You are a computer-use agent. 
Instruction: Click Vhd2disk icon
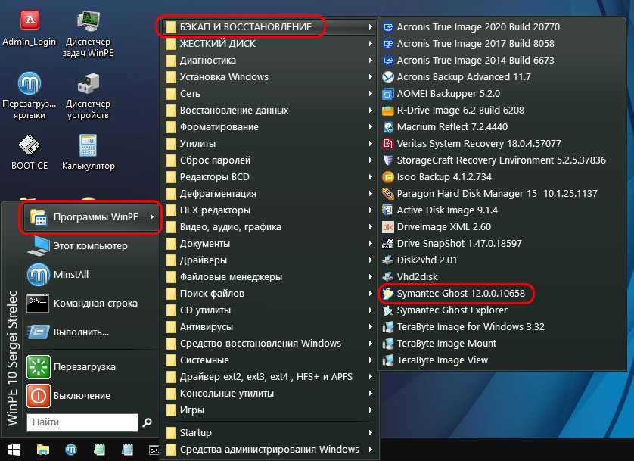click(388, 277)
